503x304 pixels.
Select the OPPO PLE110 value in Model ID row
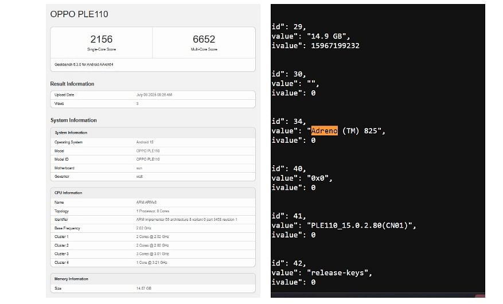(x=148, y=159)
